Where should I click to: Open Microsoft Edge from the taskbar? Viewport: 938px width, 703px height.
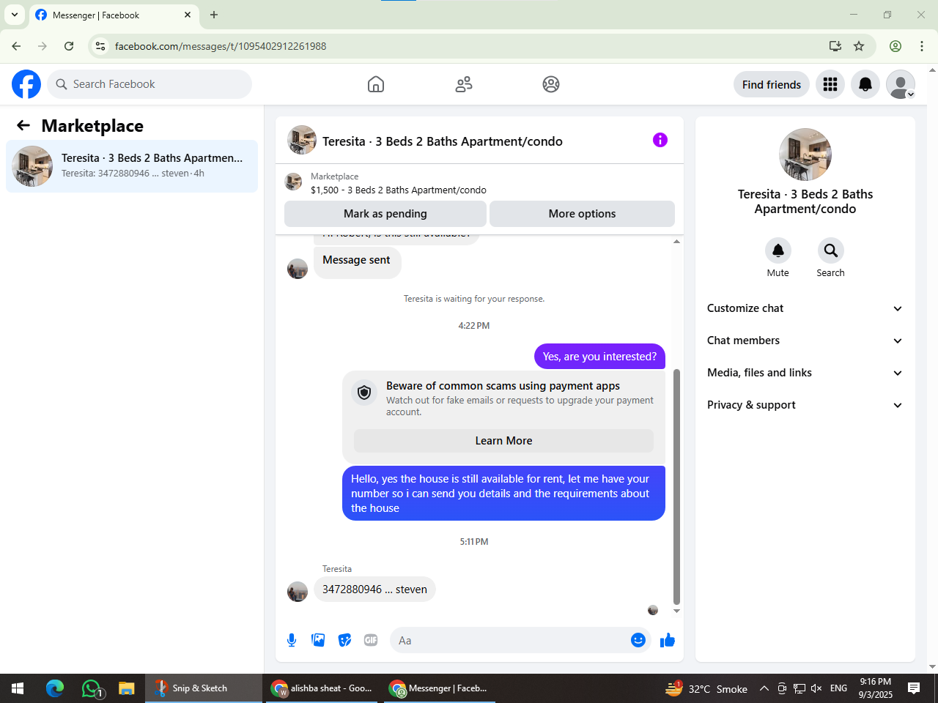(x=55, y=688)
